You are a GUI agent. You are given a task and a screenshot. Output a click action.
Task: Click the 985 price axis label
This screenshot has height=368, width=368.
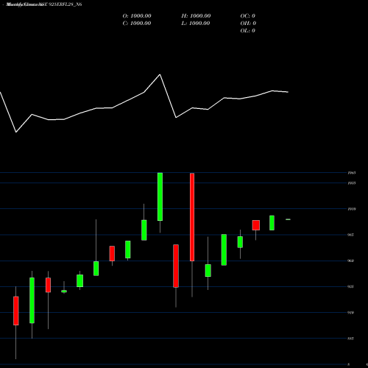tap(350, 235)
